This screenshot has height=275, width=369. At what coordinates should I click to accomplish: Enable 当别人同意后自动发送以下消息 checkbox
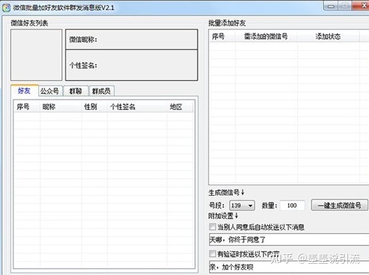(x=213, y=227)
